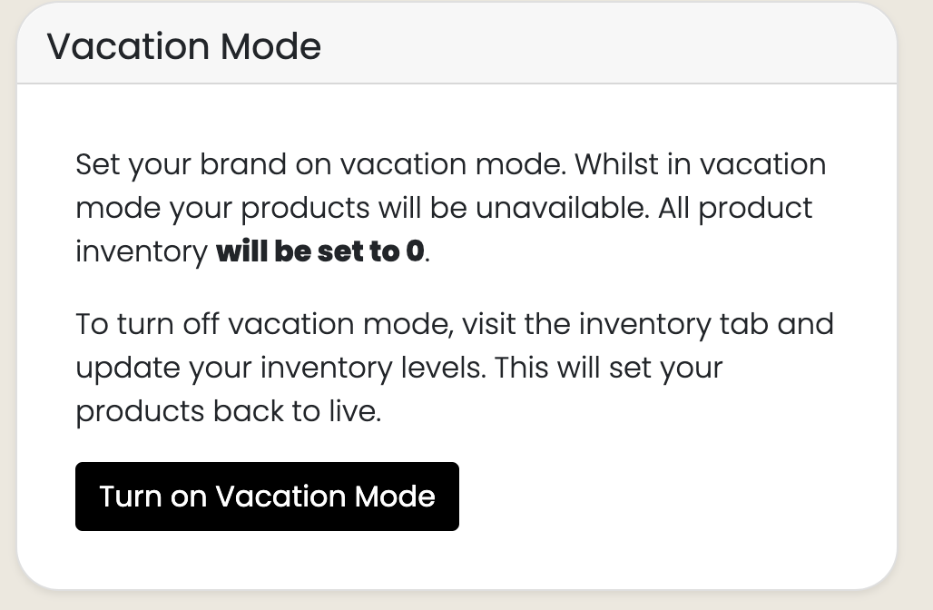Click the word 'inventory' before the bold text
The width and height of the screenshot is (933, 610).
pos(142,251)
